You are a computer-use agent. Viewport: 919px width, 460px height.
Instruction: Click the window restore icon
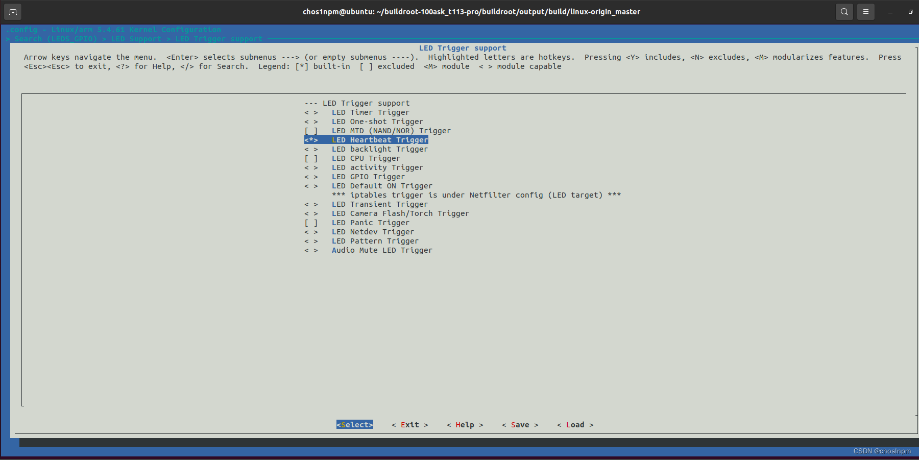(x=910, y=11)
